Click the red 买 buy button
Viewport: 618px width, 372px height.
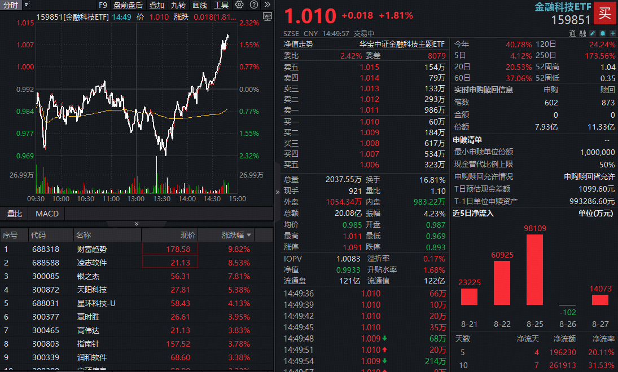[604, 13]
